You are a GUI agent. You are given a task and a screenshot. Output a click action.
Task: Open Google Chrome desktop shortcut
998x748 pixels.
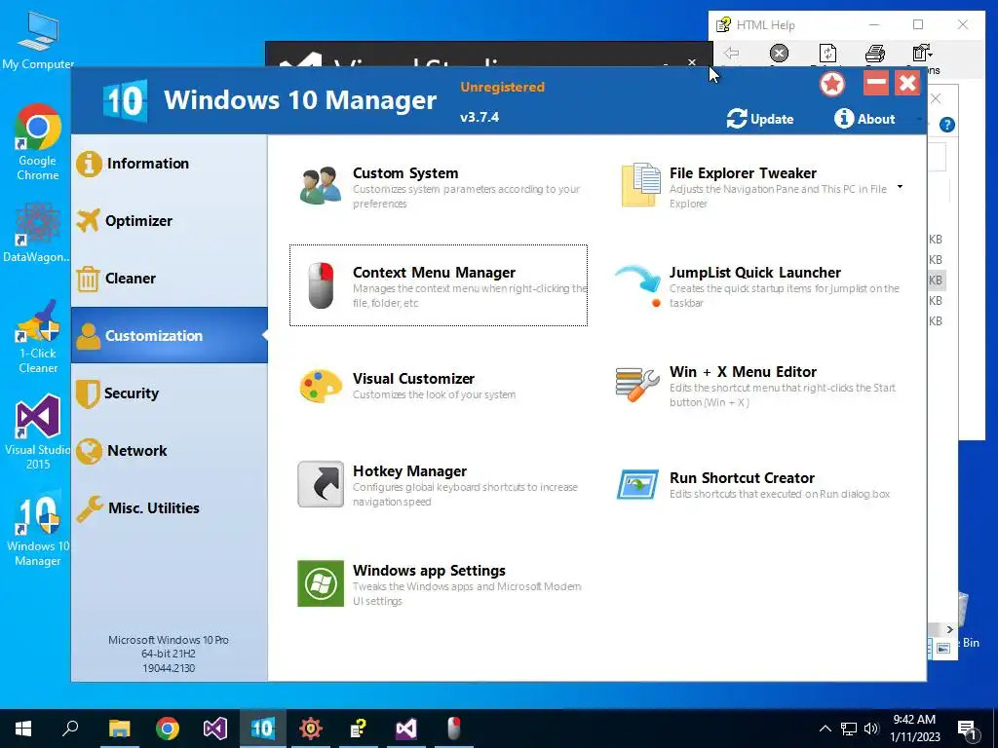pyautogui.click(x=38, y=142)
